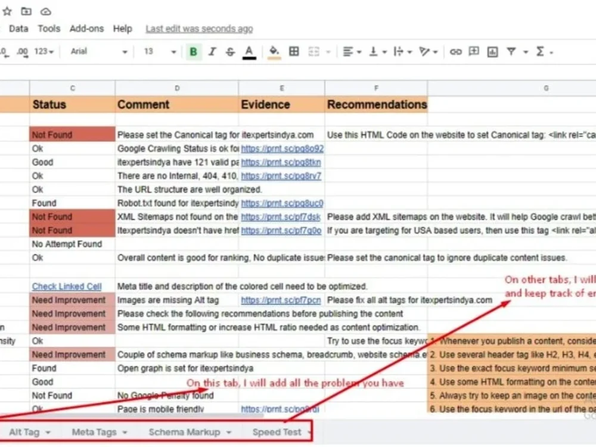596x447 pixels.
Task: Toggle strikethrough formatting
Action: click(x=230, y=52)
